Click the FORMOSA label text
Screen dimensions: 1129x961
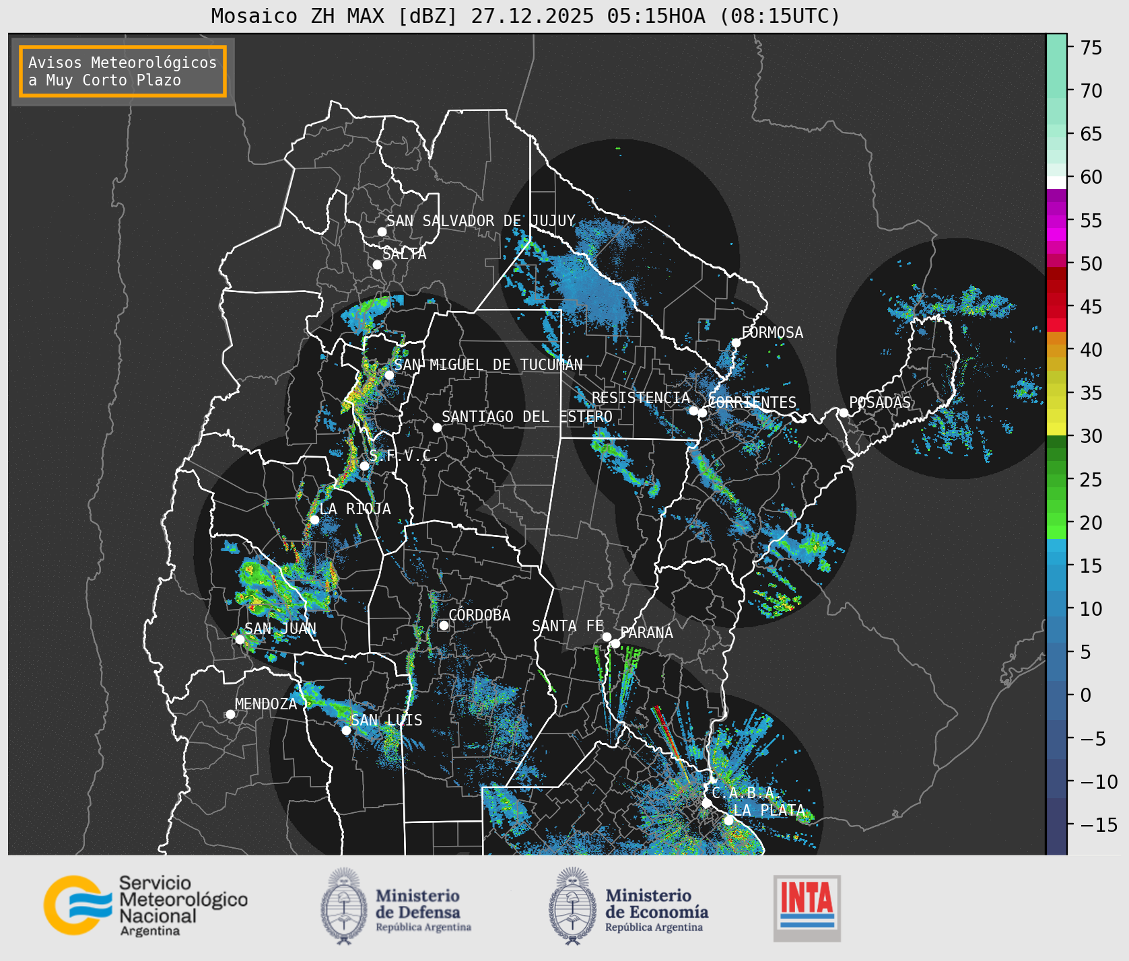(772, 332)
